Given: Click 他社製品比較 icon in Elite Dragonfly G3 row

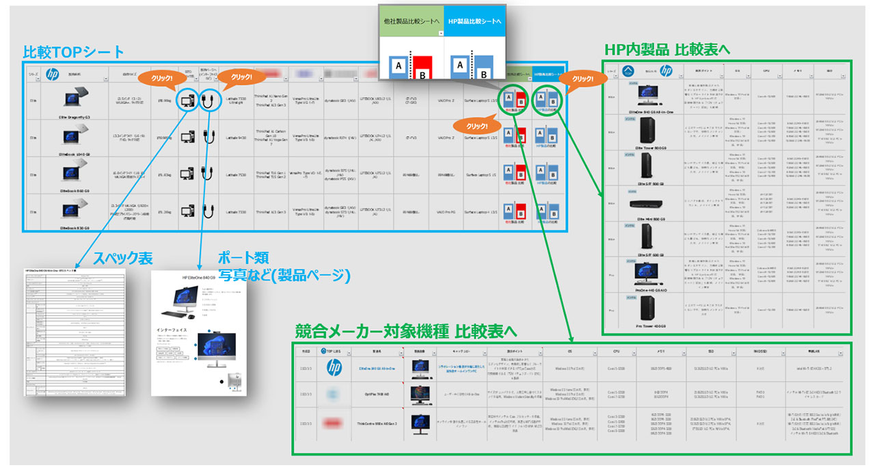Looking at the screenshot, I should point(513,101).
